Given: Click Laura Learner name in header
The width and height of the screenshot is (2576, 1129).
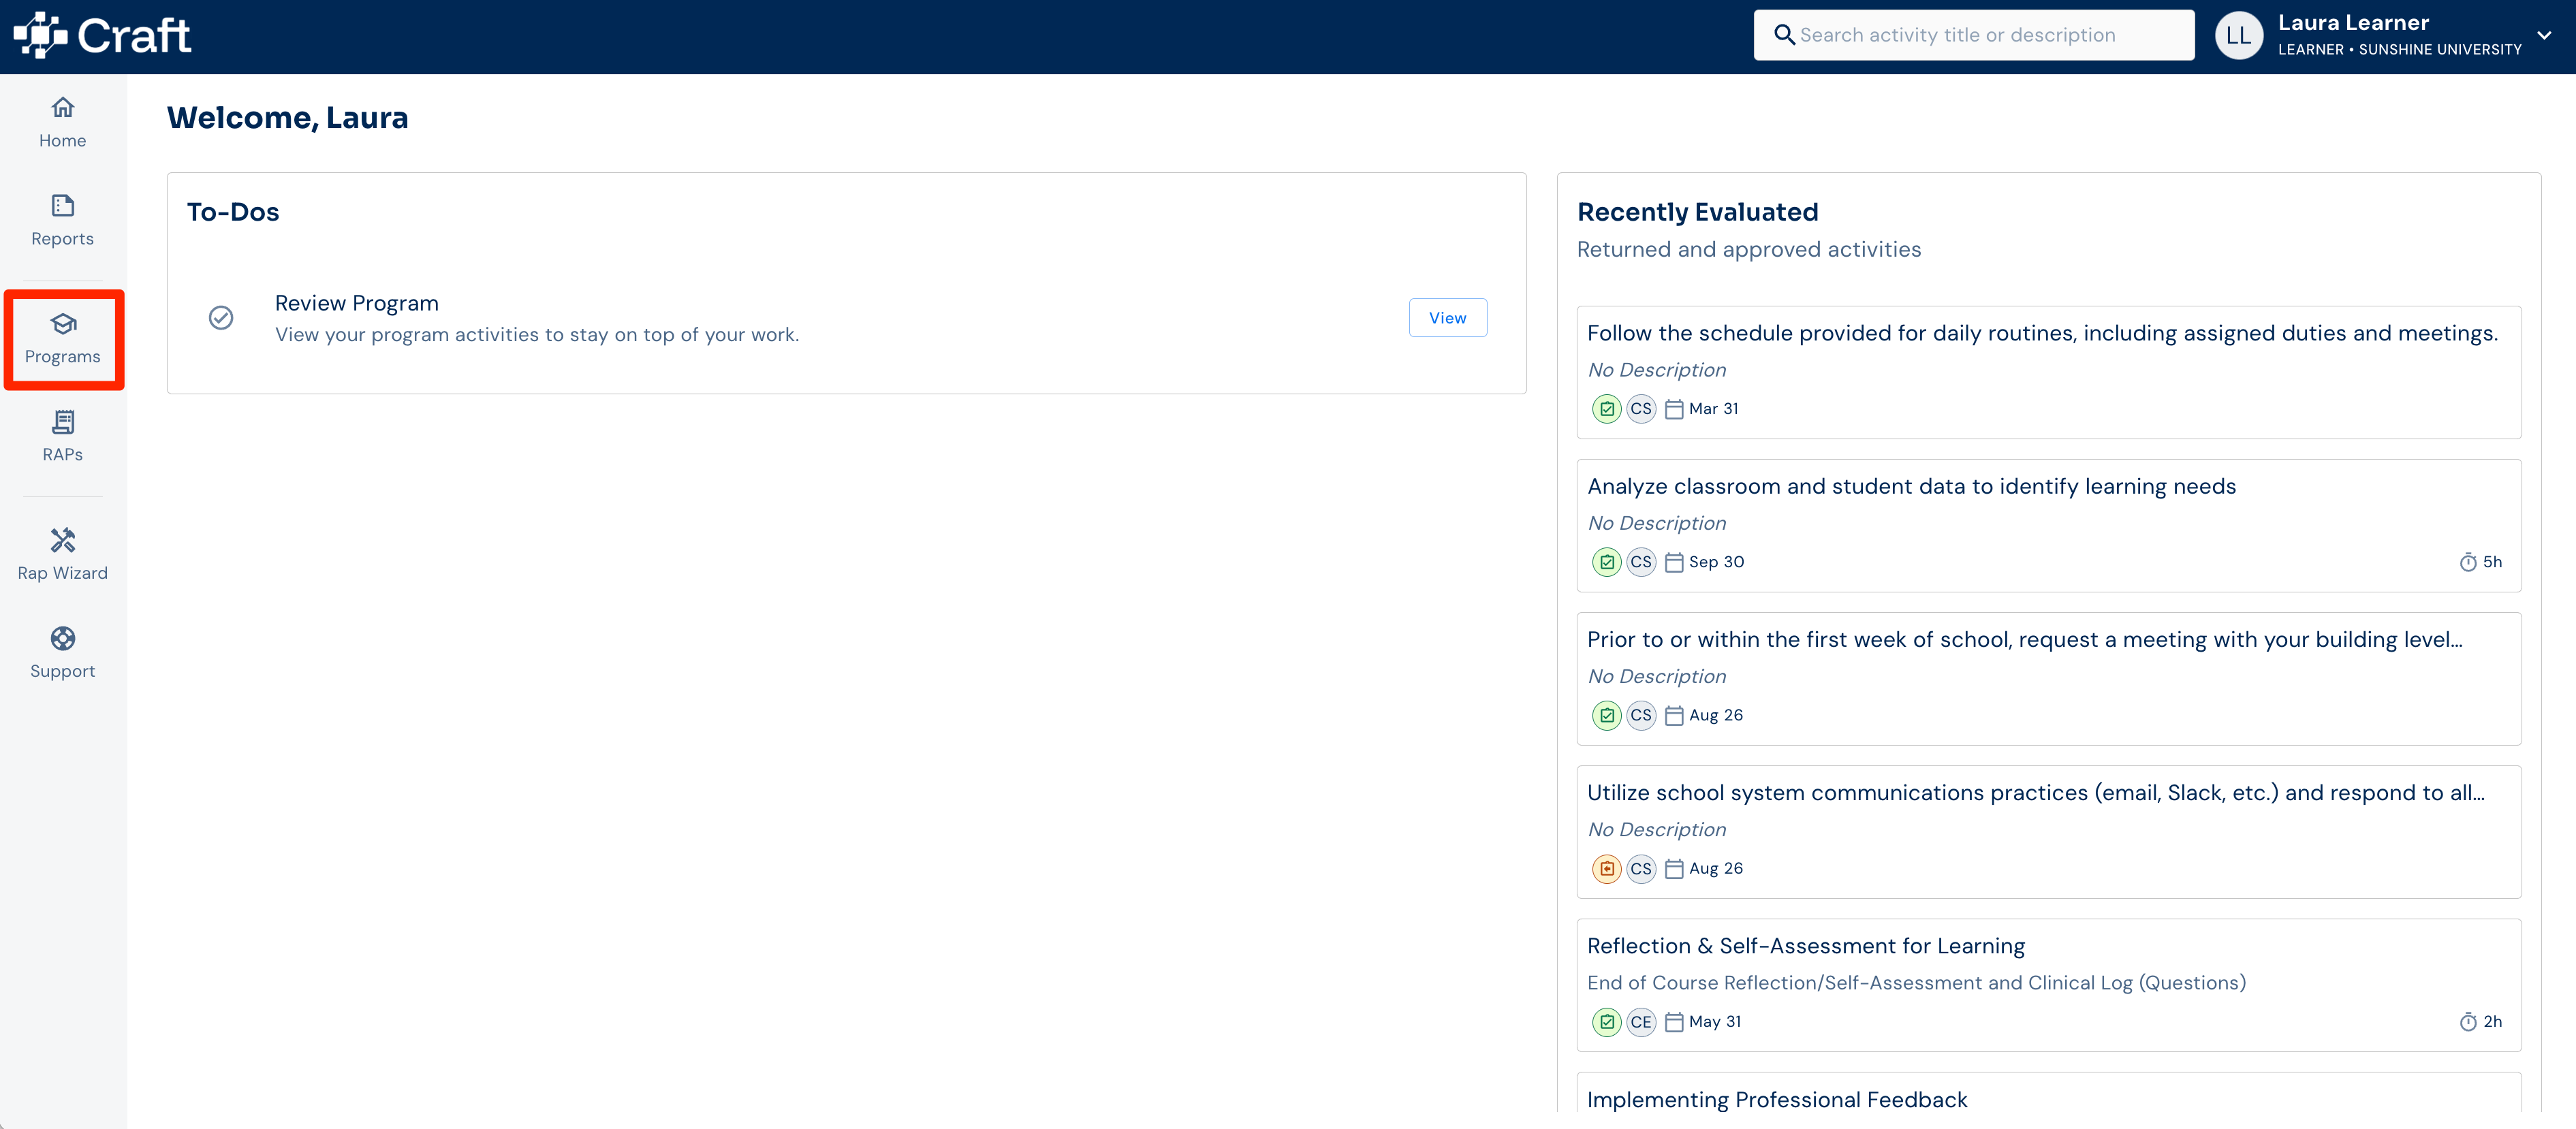Looking at the screenshot, I should click(x=2353, y=23).
